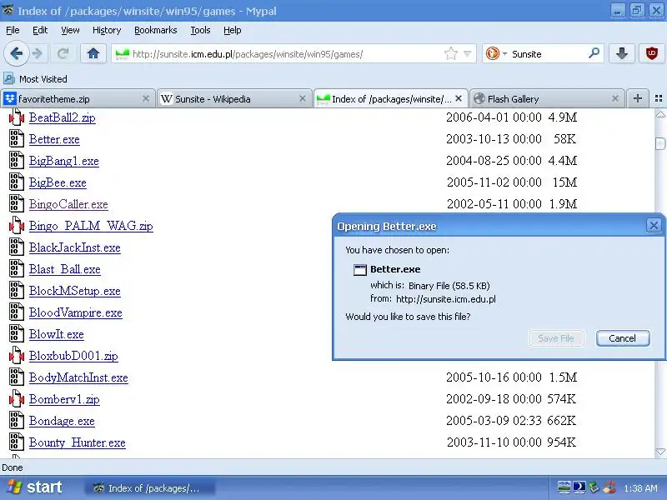This screenshot has height=500, width=667.
Task: Click the Better.exe link in listing
Action: pos(54,139)
